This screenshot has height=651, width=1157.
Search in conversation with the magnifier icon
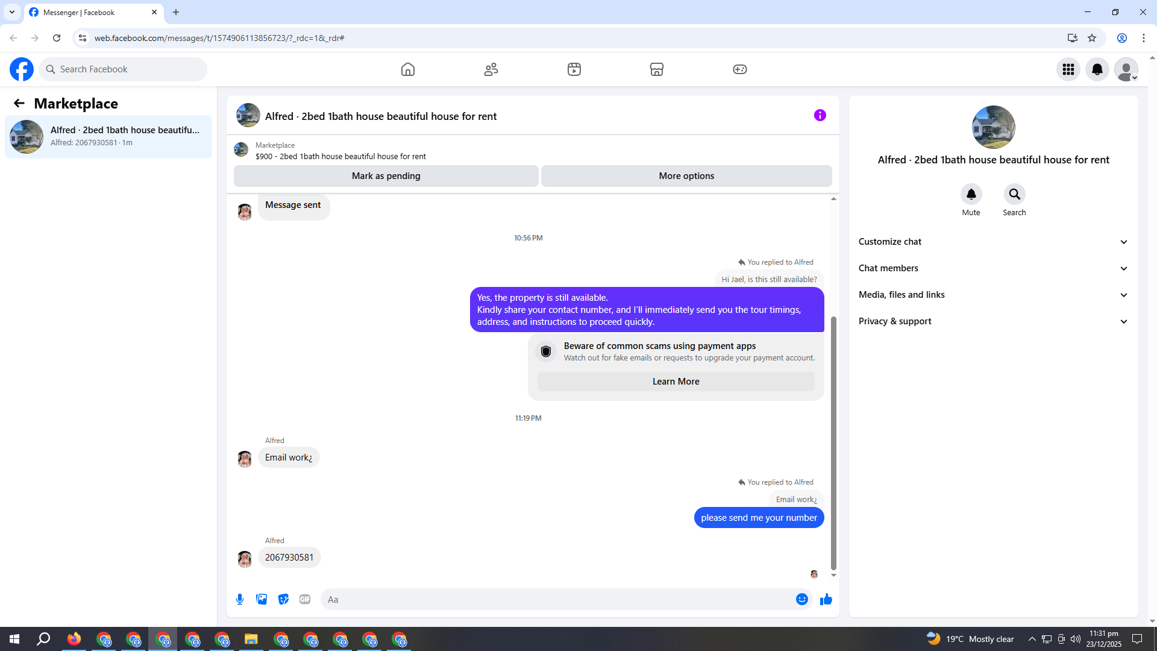[x=1014, y=194]
